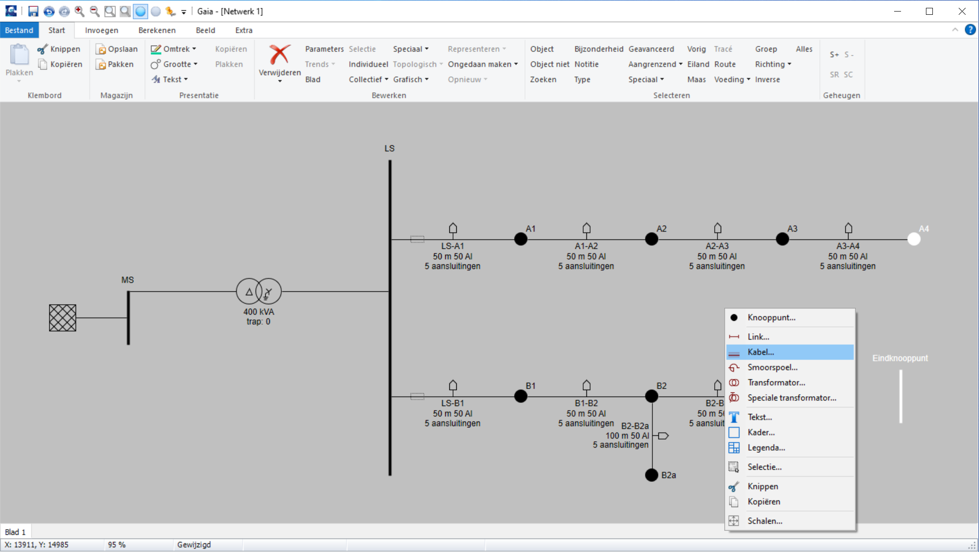Viewport: 979px width, 552px height.
Task: Switch to the Berekenen ribbon tab
Action: [157, 30]
